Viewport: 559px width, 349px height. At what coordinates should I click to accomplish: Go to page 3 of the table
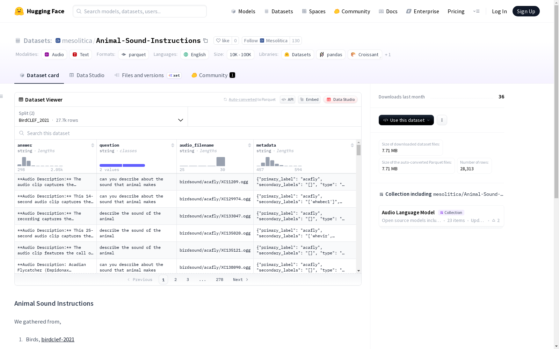pyautogui.click(x=188, y=280)
